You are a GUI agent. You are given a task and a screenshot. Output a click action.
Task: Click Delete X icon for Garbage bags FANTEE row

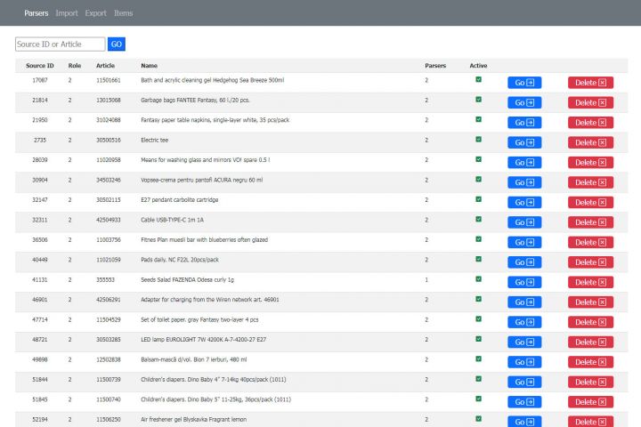(x=603, y=102)
